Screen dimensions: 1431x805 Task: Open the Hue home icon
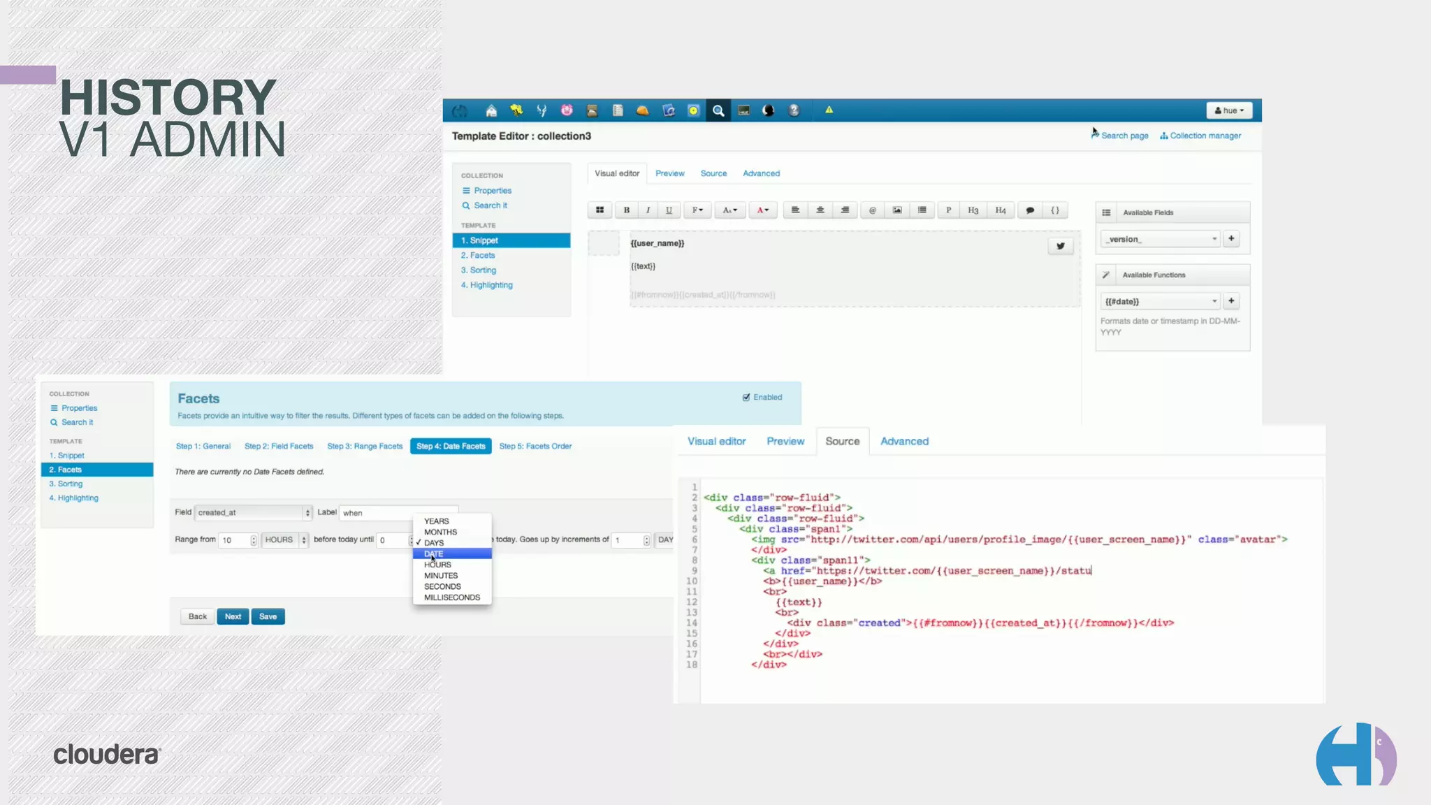point(491,110)
